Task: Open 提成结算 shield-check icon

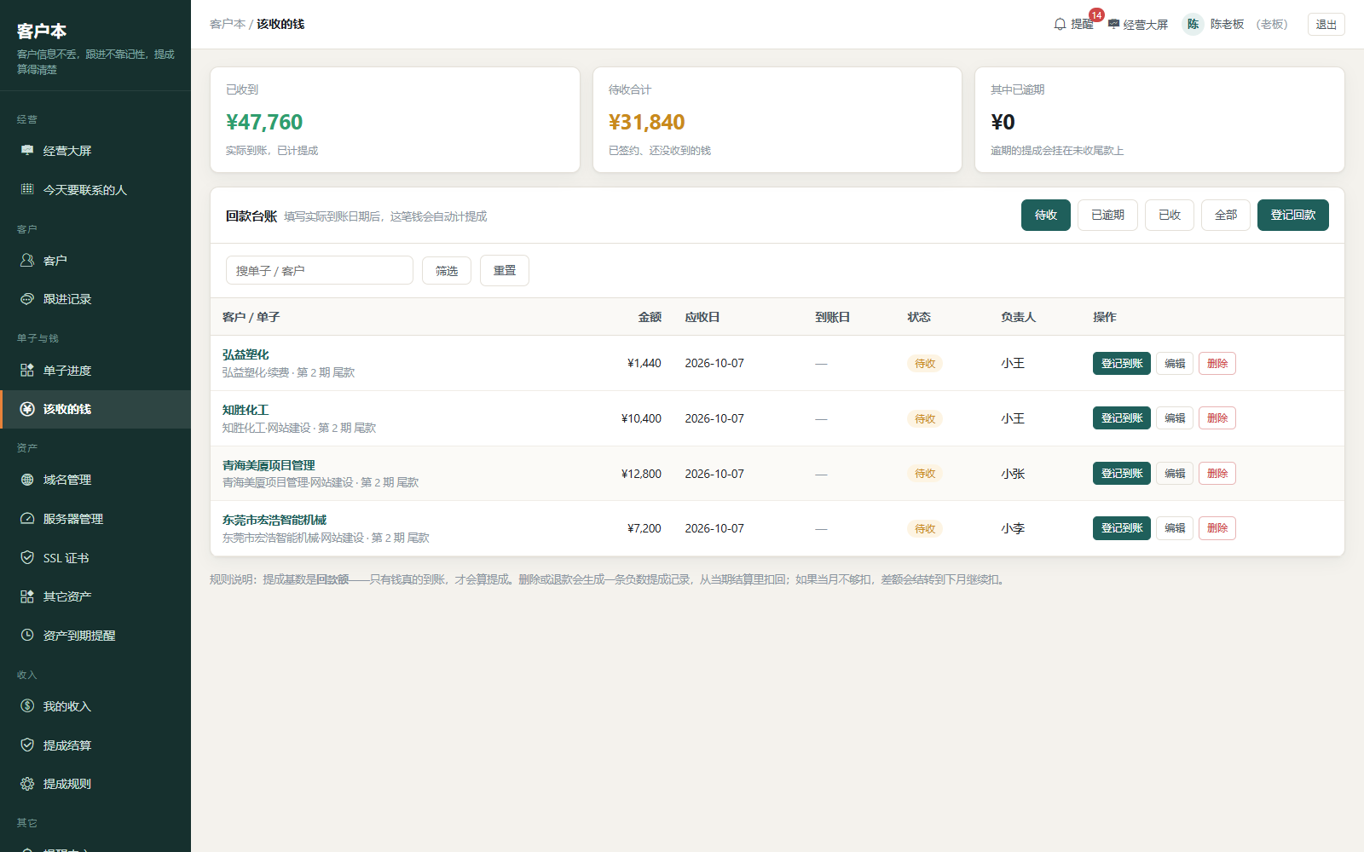Action: 27,745
